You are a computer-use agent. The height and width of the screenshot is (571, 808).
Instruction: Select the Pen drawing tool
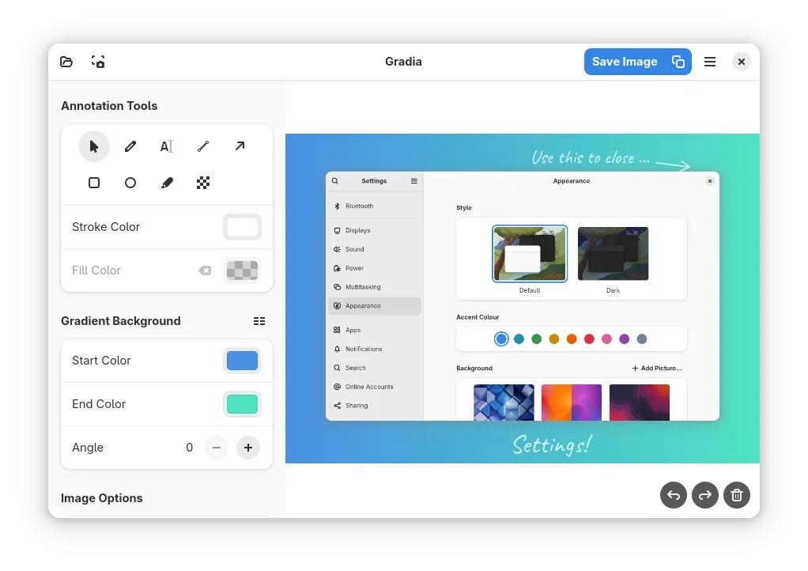130,146
